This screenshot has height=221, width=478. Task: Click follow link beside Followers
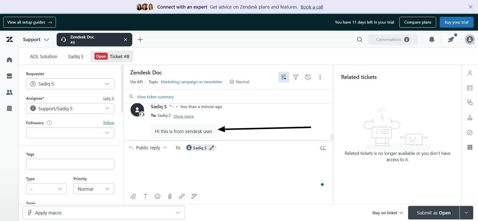[x=109, y=123]
